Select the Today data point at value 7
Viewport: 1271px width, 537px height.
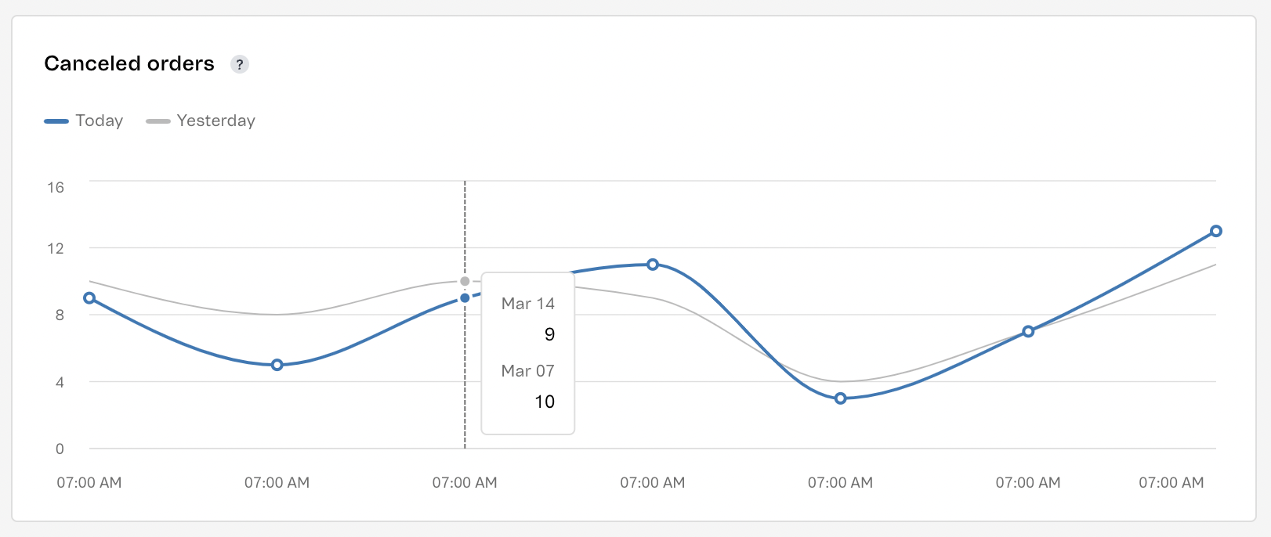[x=1028, y=332]
